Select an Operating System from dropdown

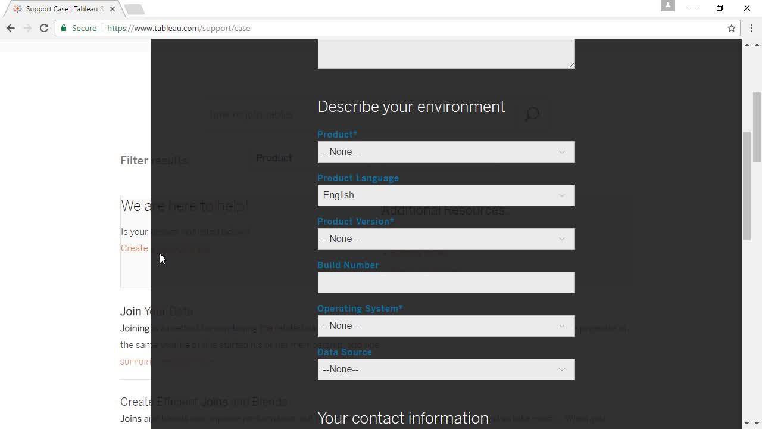446,326
